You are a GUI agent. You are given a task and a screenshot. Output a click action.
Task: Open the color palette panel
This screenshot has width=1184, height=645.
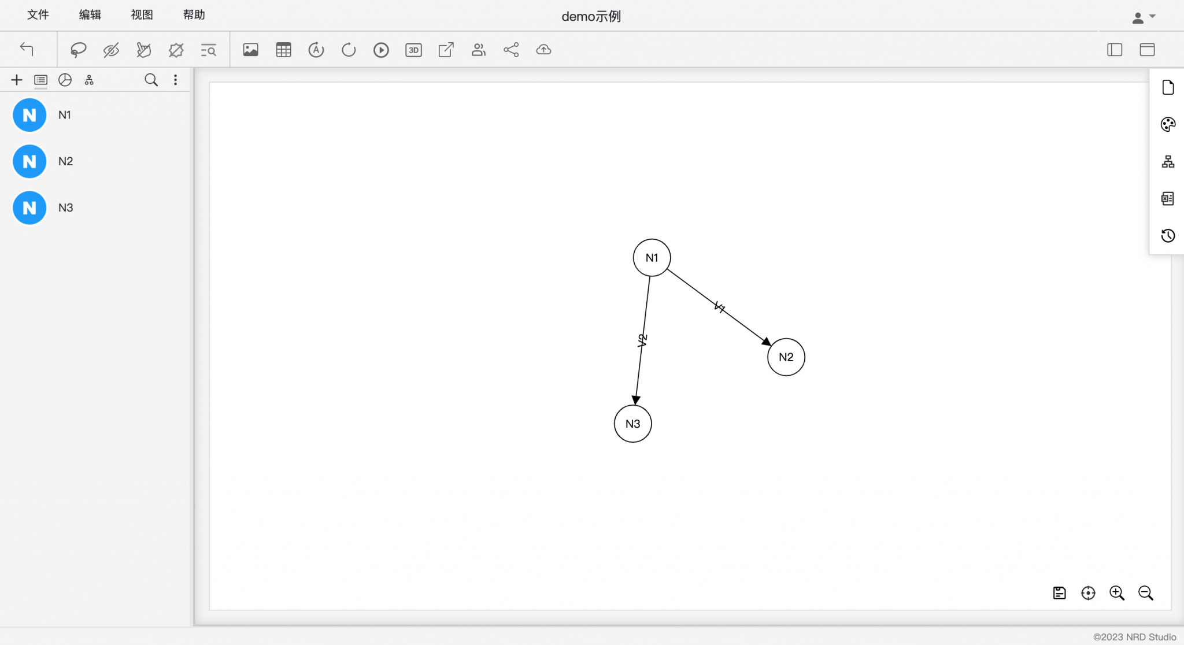tap(1168, 124)
